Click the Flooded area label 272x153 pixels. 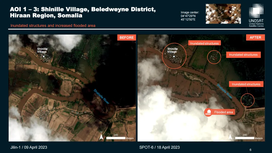[224, 112]
